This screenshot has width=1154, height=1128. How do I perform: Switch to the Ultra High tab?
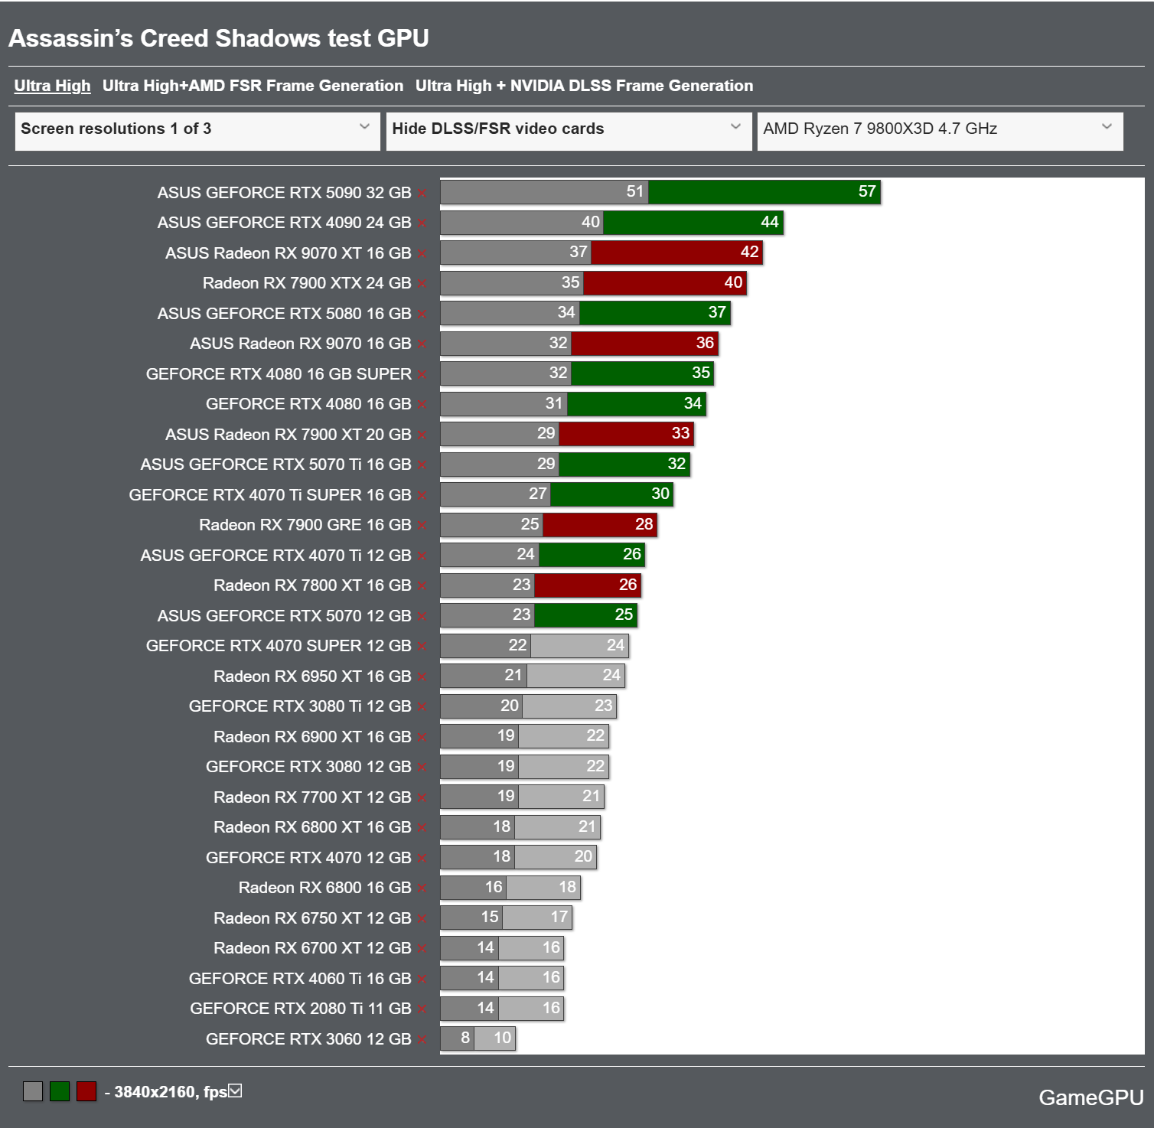[52, 86]
